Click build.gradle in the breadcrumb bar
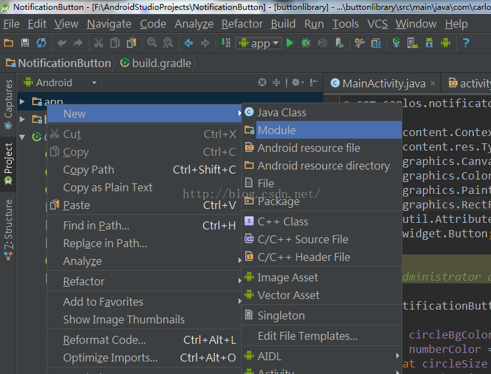 (x=156, y=63)
